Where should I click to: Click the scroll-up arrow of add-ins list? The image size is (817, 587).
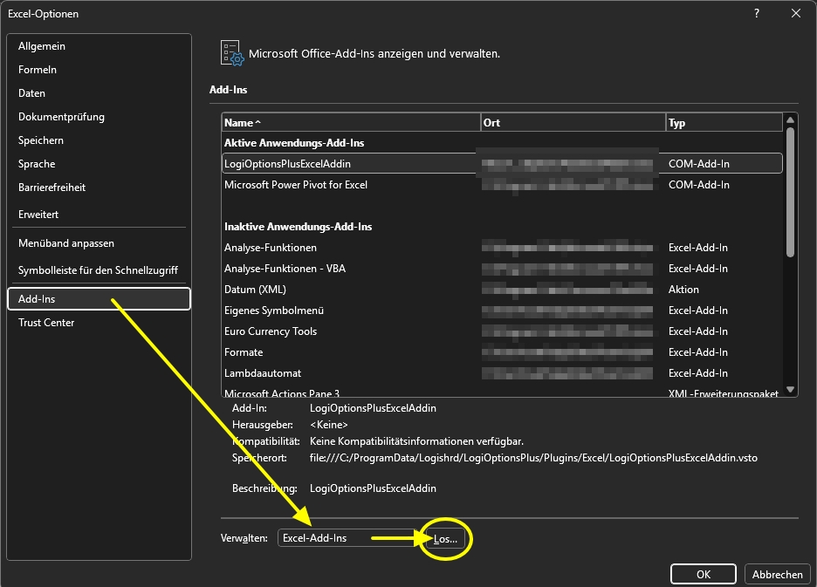(791, 120)
